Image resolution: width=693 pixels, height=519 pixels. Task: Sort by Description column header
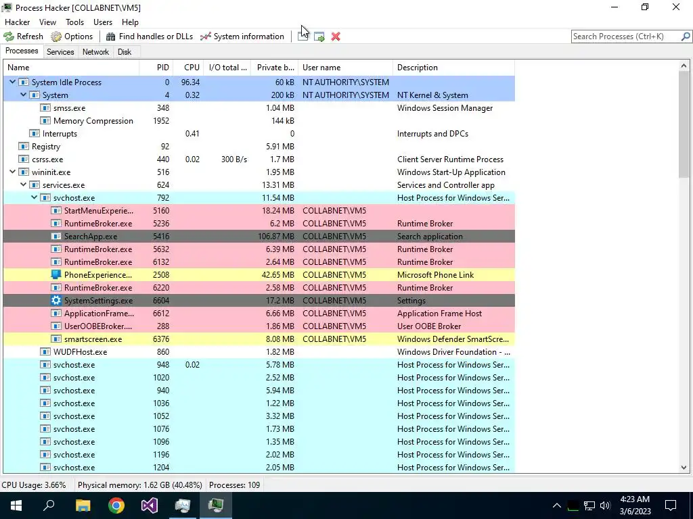[454, 68]
